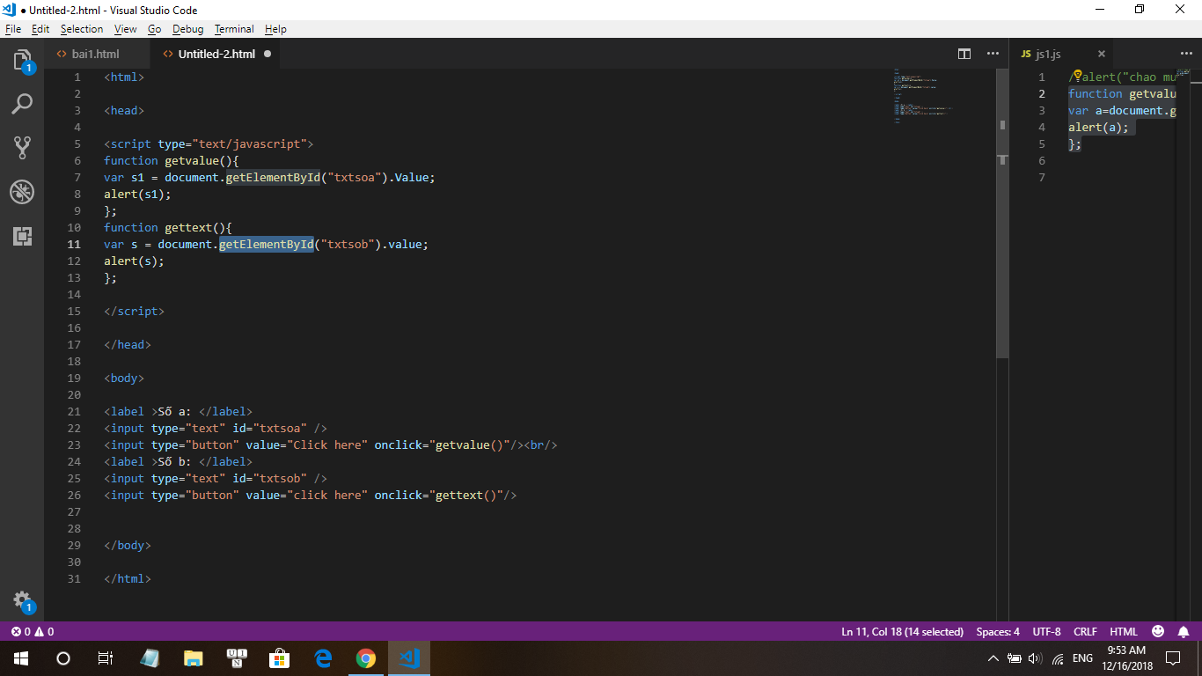
Task: Open the Source Control view
Action: tap(22, 148)
